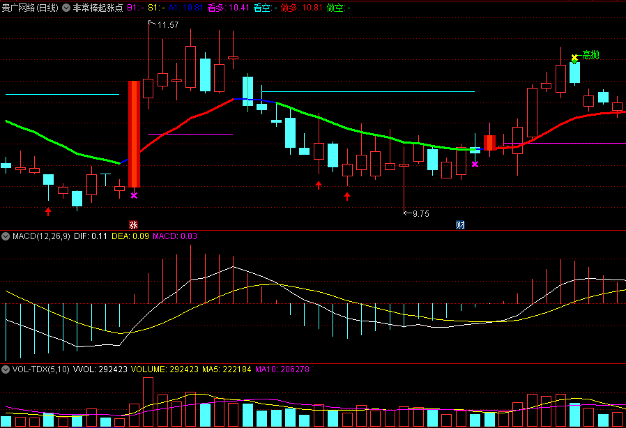Open the main chart indicator dropdown beside 贵广网络(日线)
The image size is (626, 428).
(66, 8)
